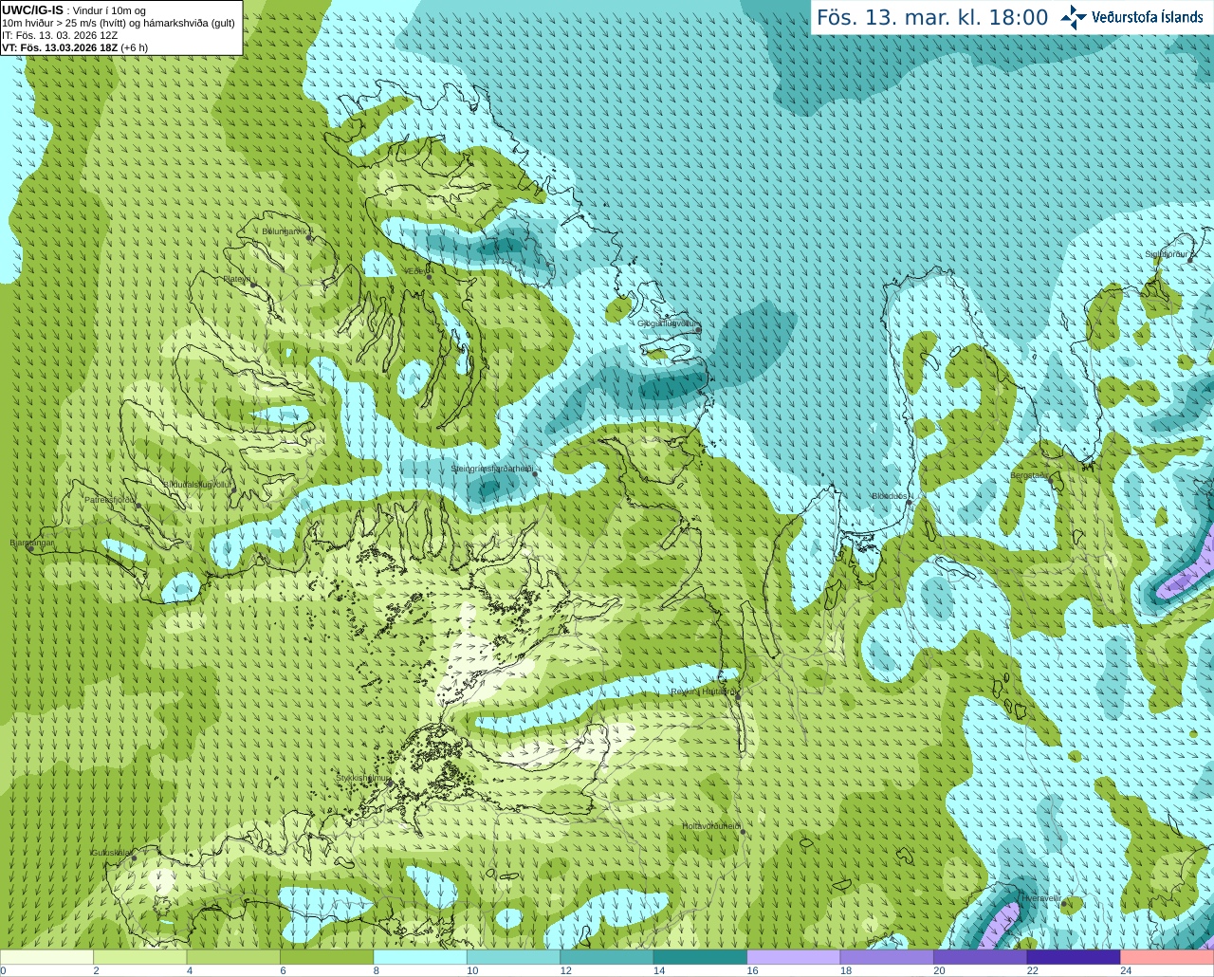Click the Æðey station label
The width and height of the screenshot is (1214, 977).
[x=415, y=271]
